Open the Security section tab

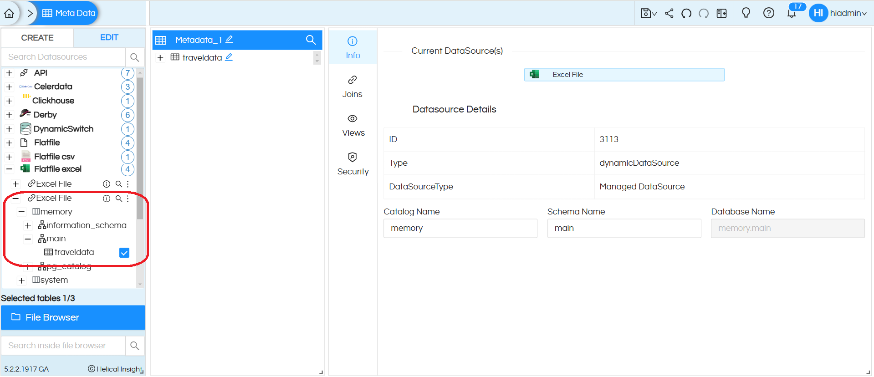pos(353,164)
